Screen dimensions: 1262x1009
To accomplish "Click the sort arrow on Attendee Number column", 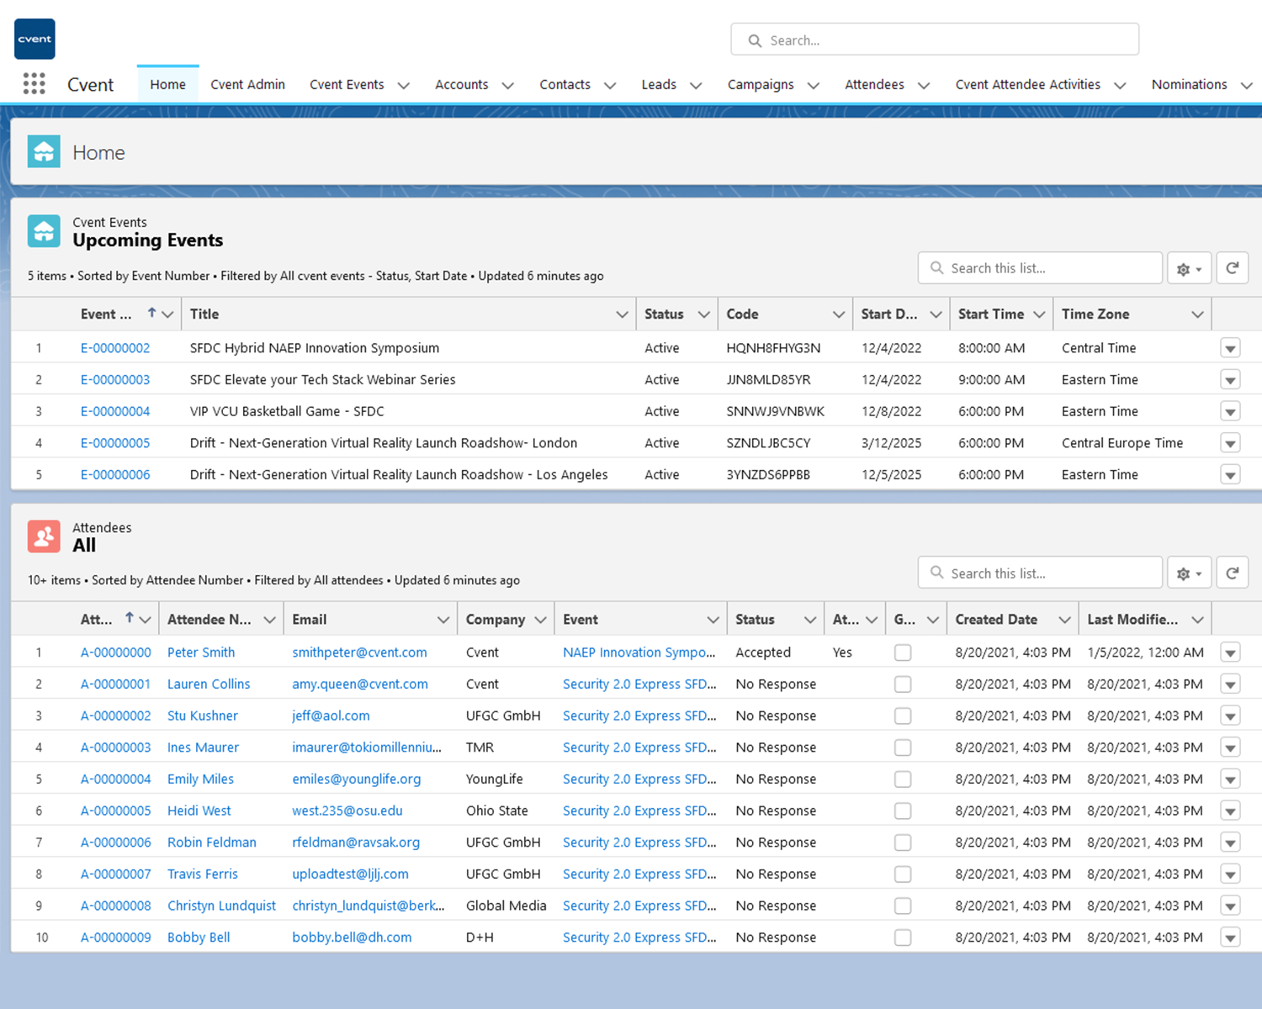I will [x=130, y=618].
